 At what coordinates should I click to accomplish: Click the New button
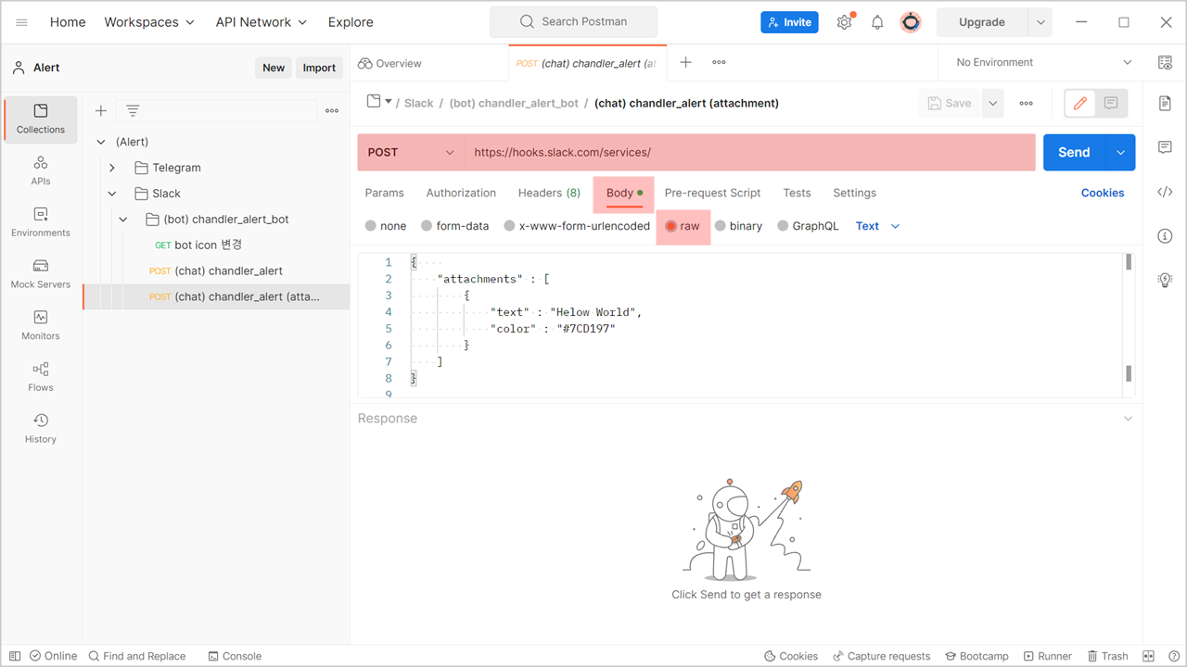point(274,68)
